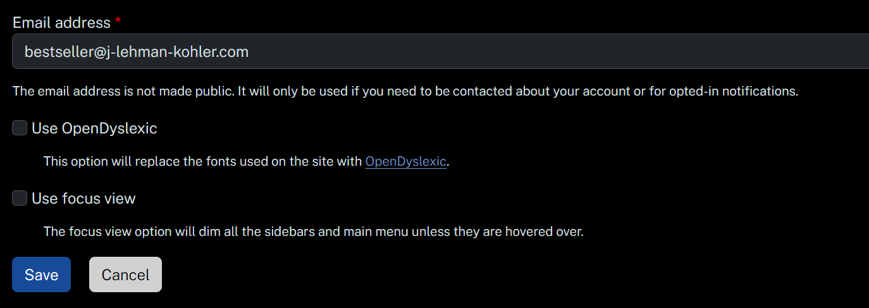Click the OpenDyslexic font option description

pyautogui.click(x=247, y=161)
